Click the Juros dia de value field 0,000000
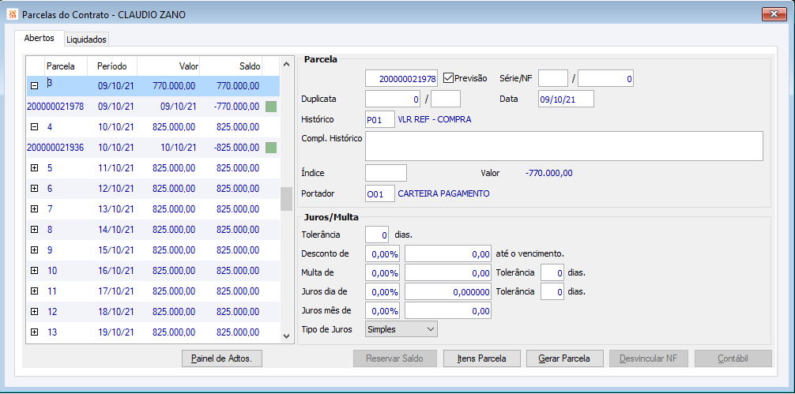This screenshot has width=795, height=394. point(448,291)
